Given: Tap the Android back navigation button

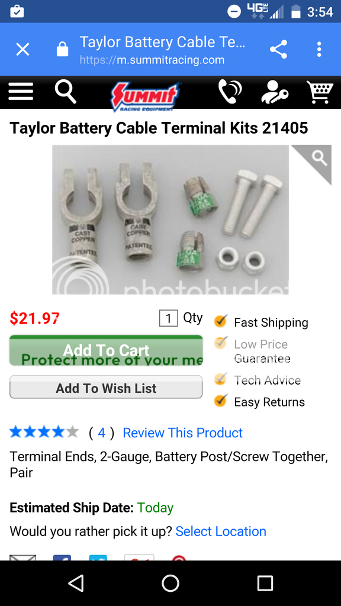Looking at the screenshot, I should tap(76, 583).
